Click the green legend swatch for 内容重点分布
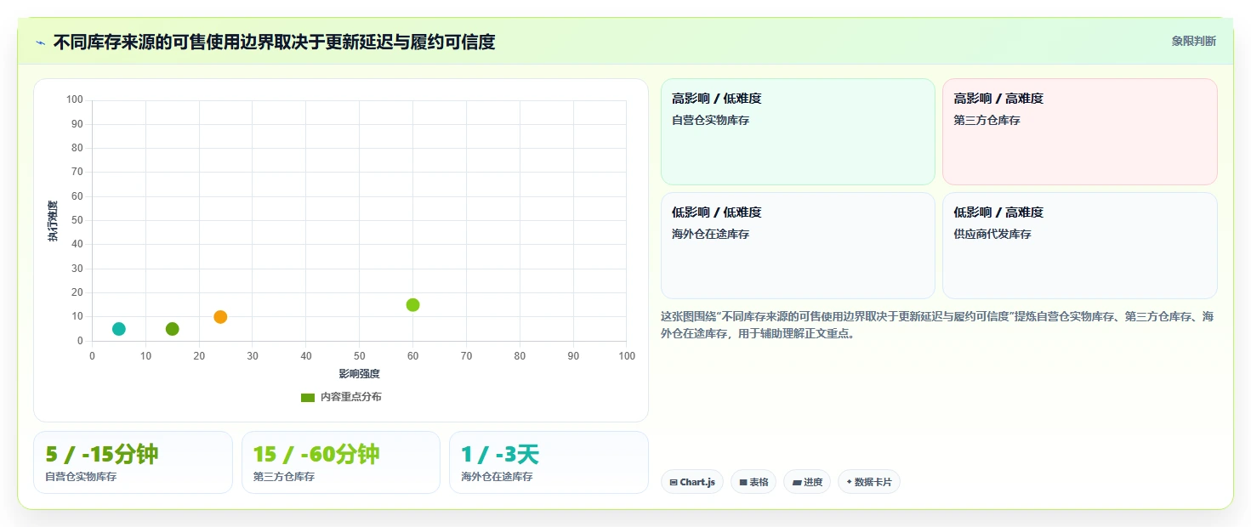Screen dimensions: 1251x527 (x=308, y=397)
